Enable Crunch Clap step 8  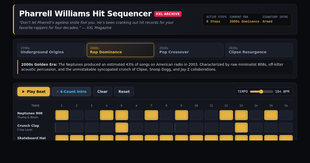pyautogui.click(x=166, y=128)
